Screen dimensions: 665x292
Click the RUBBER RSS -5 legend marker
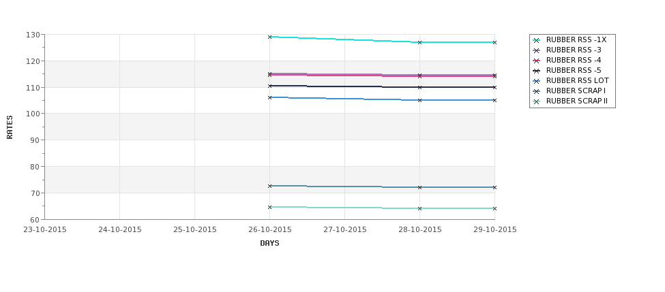click(537, 71)
